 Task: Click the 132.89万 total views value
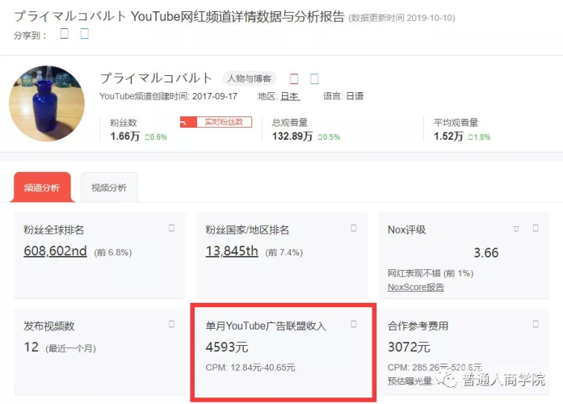tap(292, 137)
